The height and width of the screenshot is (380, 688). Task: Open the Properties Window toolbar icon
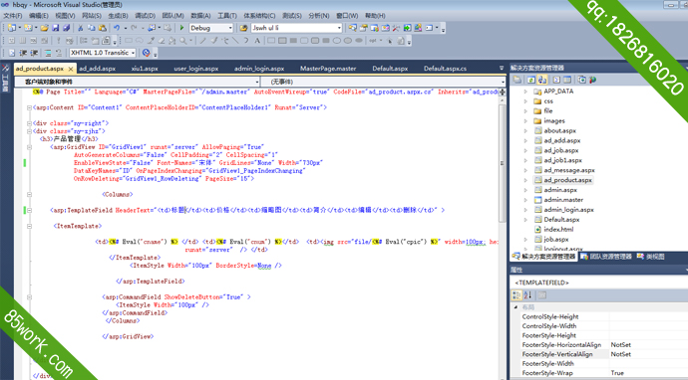coord(363,28)
